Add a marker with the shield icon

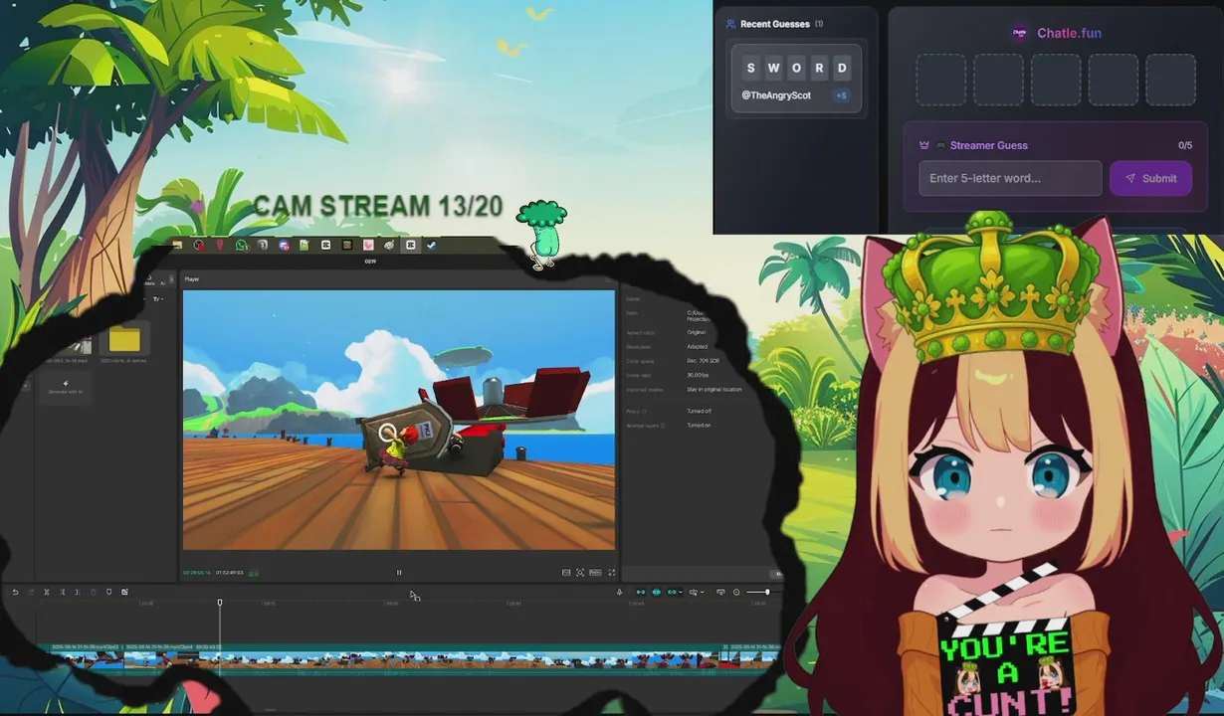tap(109, 592)
